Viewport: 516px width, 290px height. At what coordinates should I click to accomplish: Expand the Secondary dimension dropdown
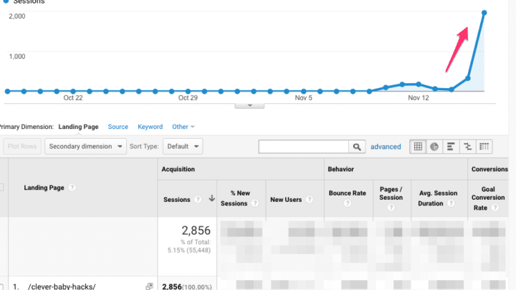(x=85, y=146)
